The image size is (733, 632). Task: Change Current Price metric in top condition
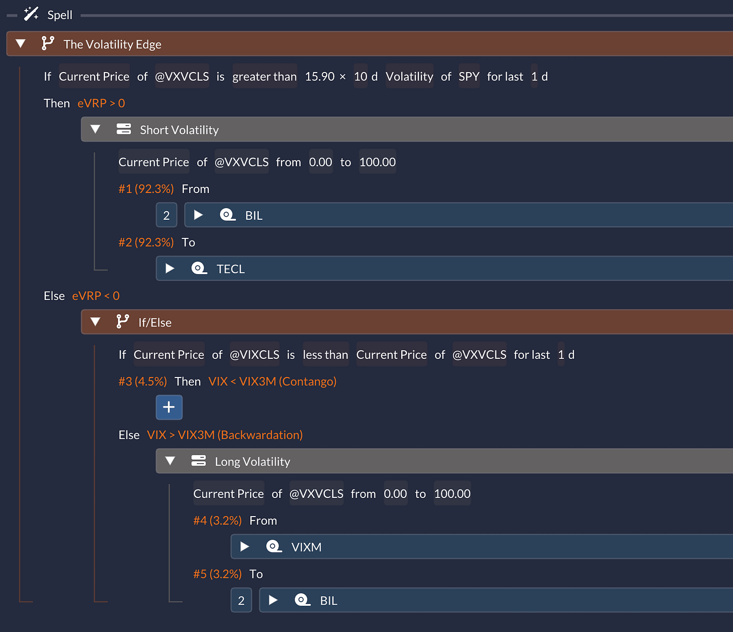pyautogui.click(x=94, y=77)
